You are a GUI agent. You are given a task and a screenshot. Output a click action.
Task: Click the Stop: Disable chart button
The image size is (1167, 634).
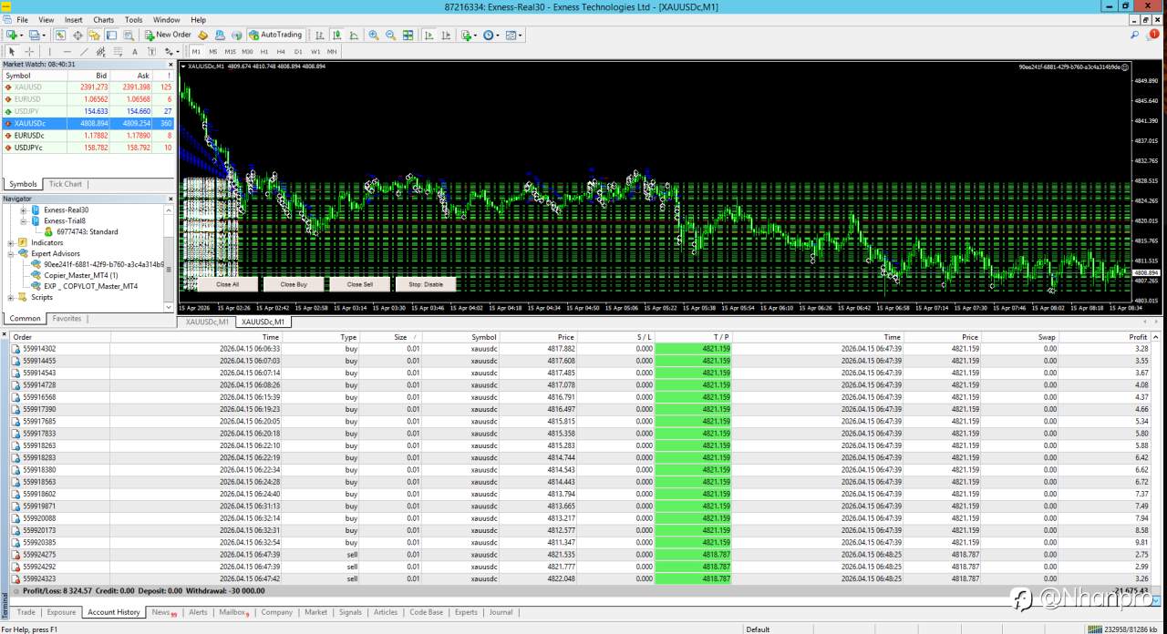[426, 284]
